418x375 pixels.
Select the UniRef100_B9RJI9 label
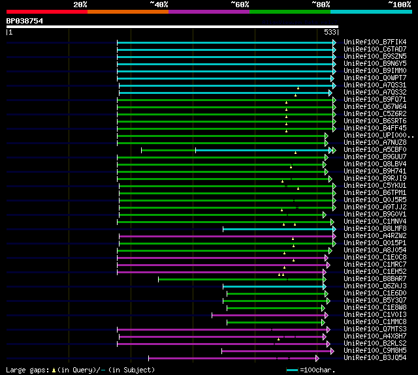[x=375, y=179]
